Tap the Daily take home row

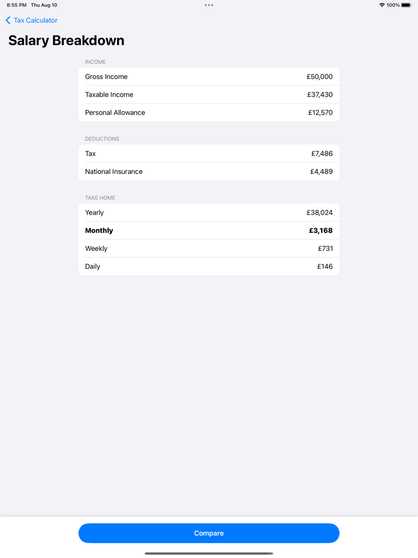coord(208,266)
